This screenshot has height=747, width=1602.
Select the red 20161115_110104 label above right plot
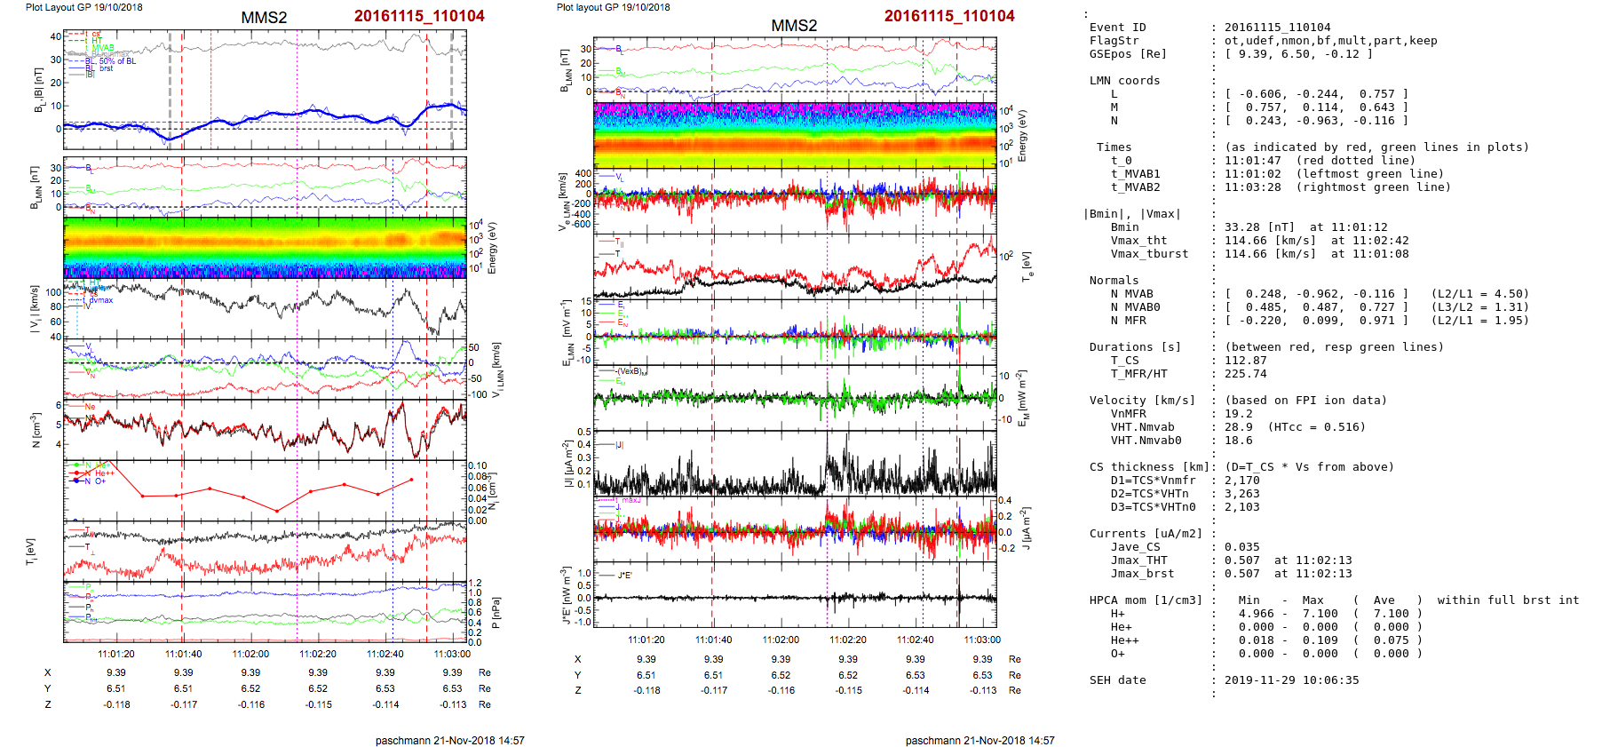(948, 16)
